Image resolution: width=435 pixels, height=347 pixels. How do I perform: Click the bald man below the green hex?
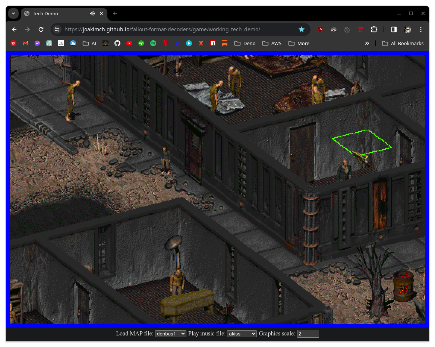344,170
